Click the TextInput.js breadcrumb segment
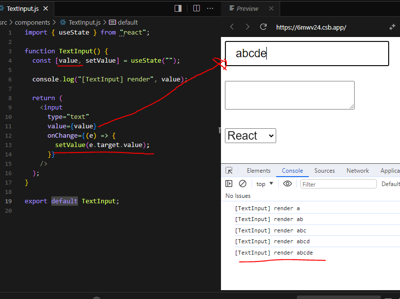Image resolution: width=400 pixels, height=299 pixels. point(85,23)
